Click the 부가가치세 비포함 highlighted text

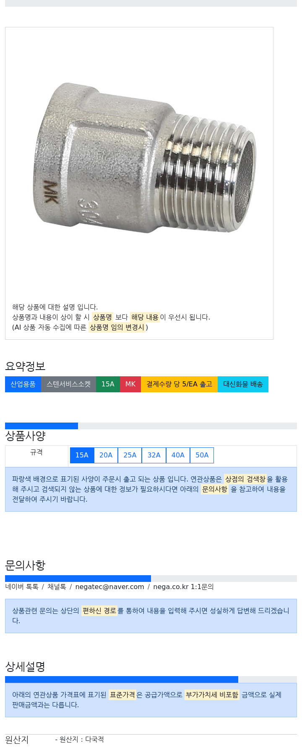[212, 695]
